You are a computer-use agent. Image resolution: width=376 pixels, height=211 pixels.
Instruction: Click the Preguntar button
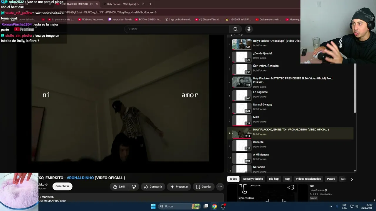coord(179,187)
